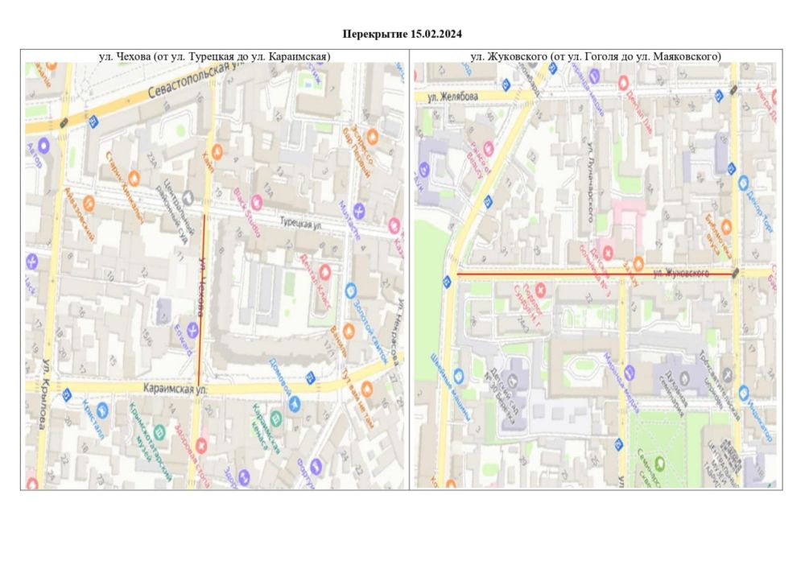Click the green Караимская кенасса marker

276,418
